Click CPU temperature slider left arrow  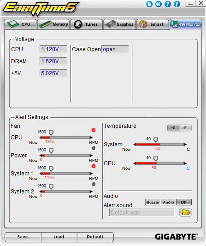(135, 163)
